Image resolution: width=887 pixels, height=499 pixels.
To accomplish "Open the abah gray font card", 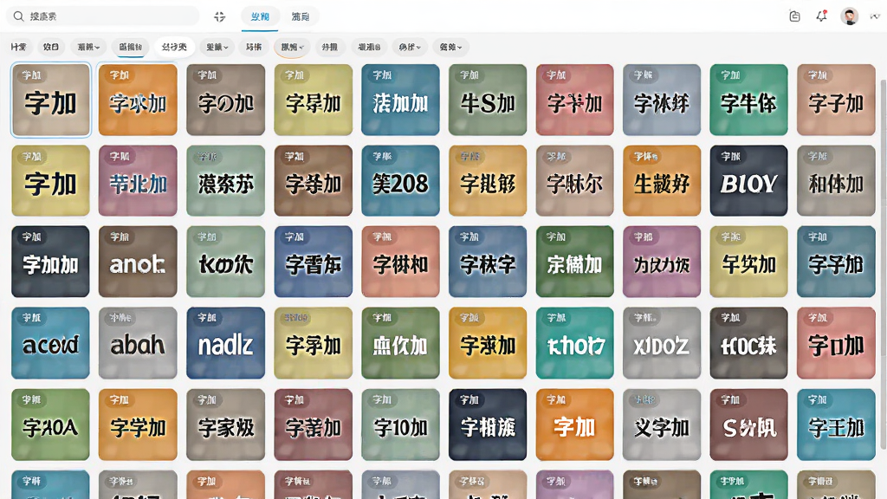I will (138, 343).
